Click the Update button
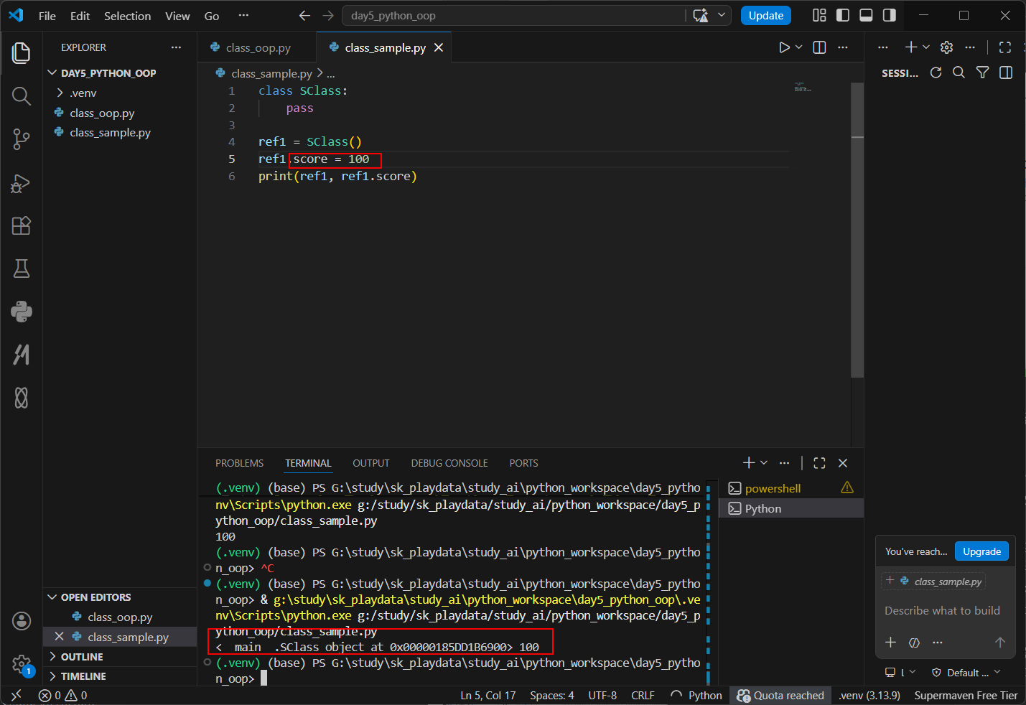The height and width of the screenshot is (705, 1026). click(x=766, y=16)
